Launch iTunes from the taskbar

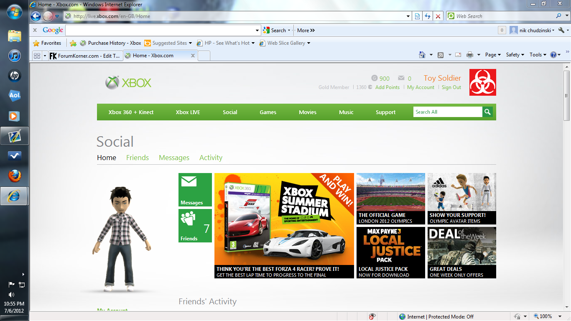(15, 56)
